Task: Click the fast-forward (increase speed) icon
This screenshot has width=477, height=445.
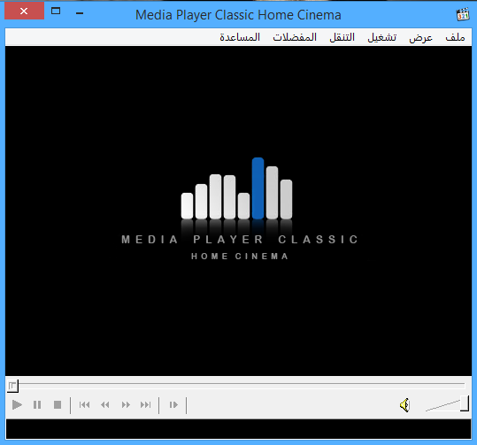Action: 126,405
